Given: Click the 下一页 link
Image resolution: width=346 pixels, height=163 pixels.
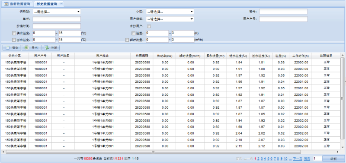Looking at the screenshot, I should [298, 159].
